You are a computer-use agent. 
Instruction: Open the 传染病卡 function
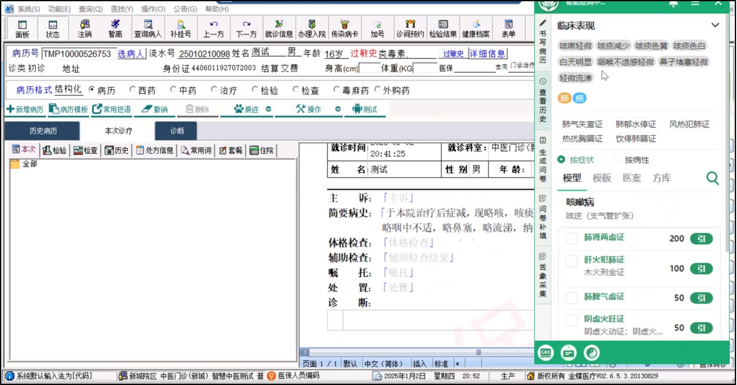pyautogui.click(x=345, y=28)
